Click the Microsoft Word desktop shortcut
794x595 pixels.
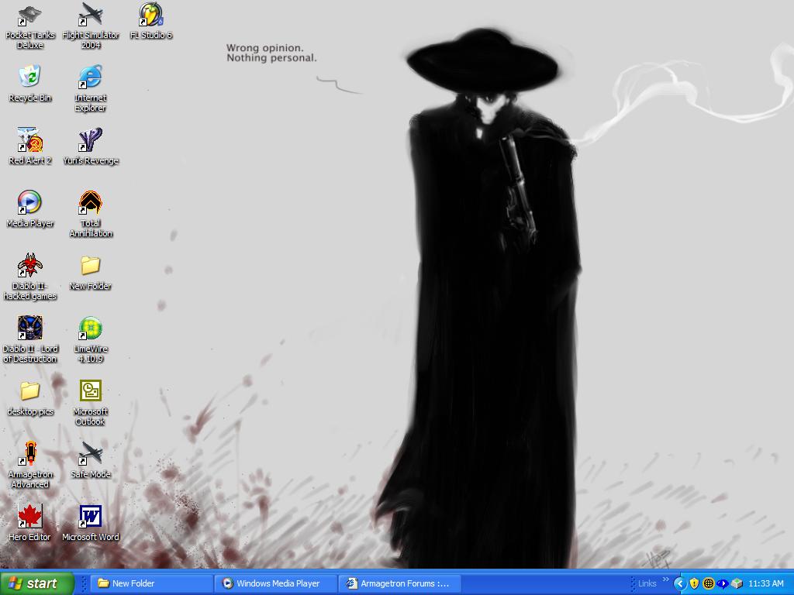click(91, 517)
